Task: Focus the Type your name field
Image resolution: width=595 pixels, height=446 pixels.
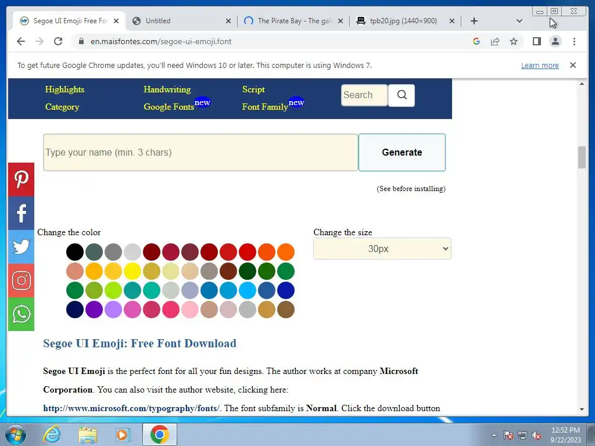Action: point(200,153)
